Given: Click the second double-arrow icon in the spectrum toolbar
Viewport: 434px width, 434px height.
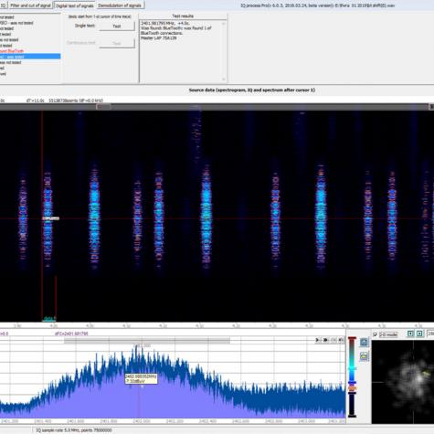Looking at the screenshot, I should [325, 340].
